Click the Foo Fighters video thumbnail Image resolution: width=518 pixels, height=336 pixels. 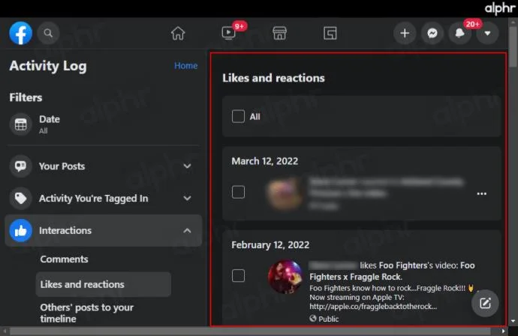coord(285,277)
